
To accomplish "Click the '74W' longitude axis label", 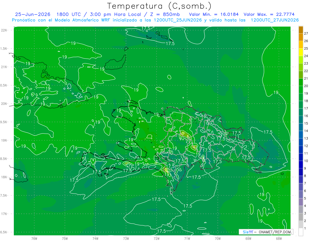I will click(x=95, y=238).
